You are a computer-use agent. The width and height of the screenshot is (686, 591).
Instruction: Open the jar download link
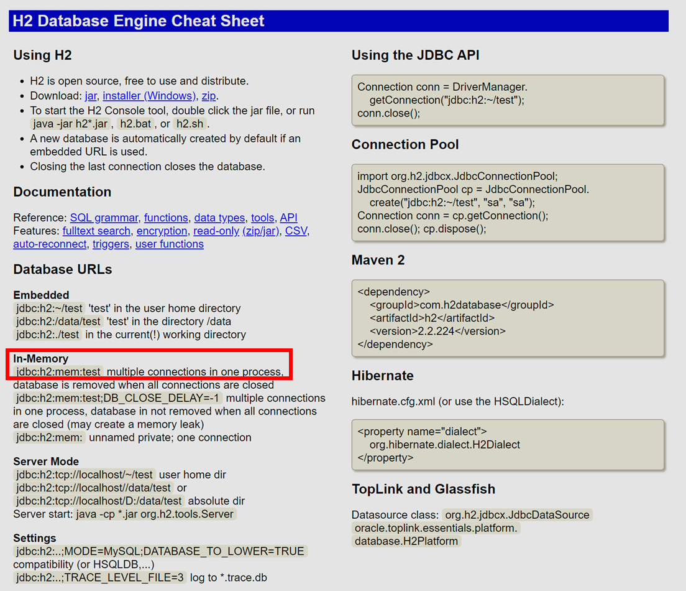[x=91, y=96]
